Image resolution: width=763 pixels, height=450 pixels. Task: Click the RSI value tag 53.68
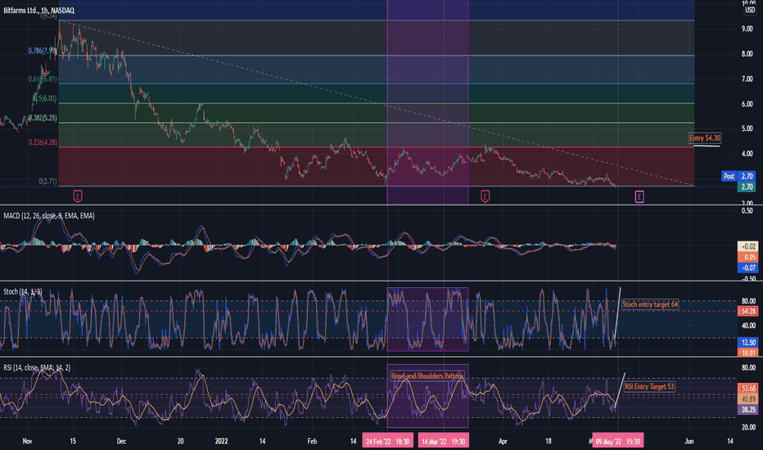point(748,388)
